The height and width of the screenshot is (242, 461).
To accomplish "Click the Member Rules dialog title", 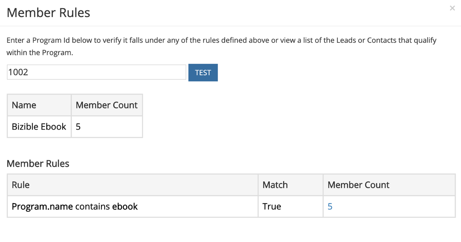I will (x=48, y=13).
